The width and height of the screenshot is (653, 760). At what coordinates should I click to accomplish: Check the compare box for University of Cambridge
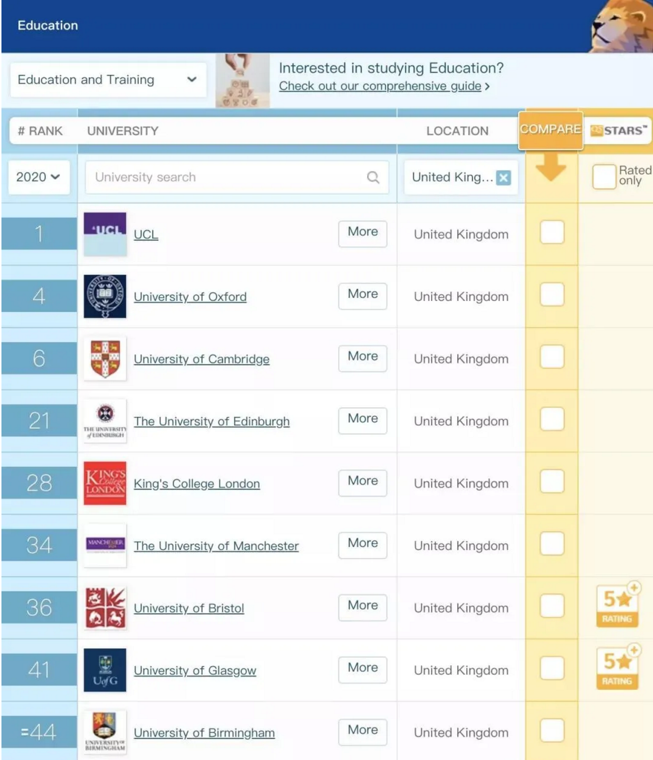coord(552,357)
